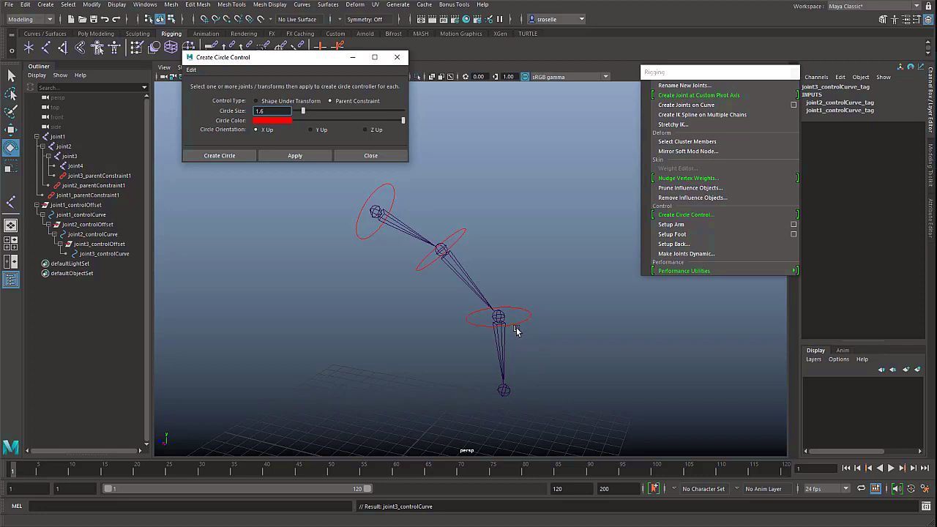Open the script editor icon
937x527 pixels.
pos(925,506)
